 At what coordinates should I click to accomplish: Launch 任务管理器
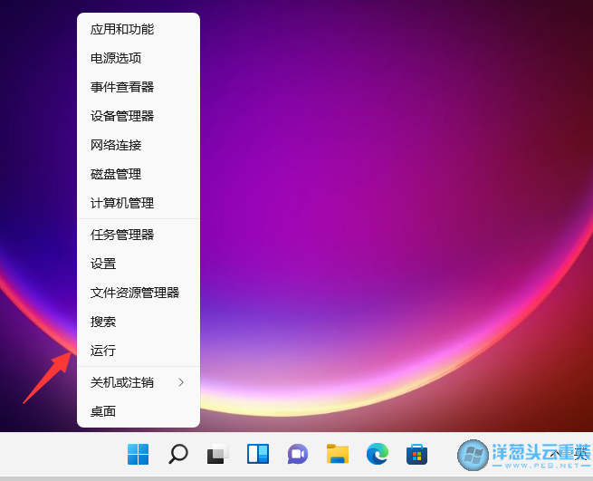tap(139, 235)
